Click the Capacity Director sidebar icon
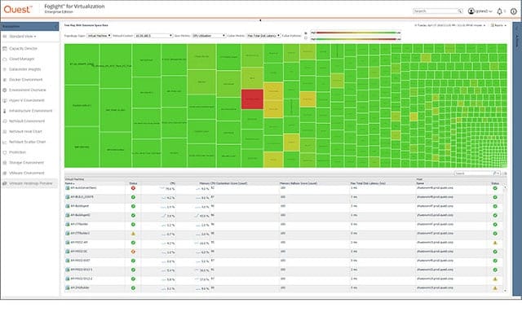 coord(5,49)
